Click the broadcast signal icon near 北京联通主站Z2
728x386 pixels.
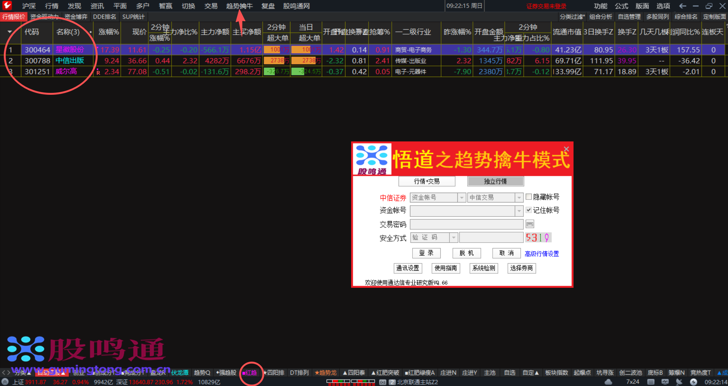383,382
